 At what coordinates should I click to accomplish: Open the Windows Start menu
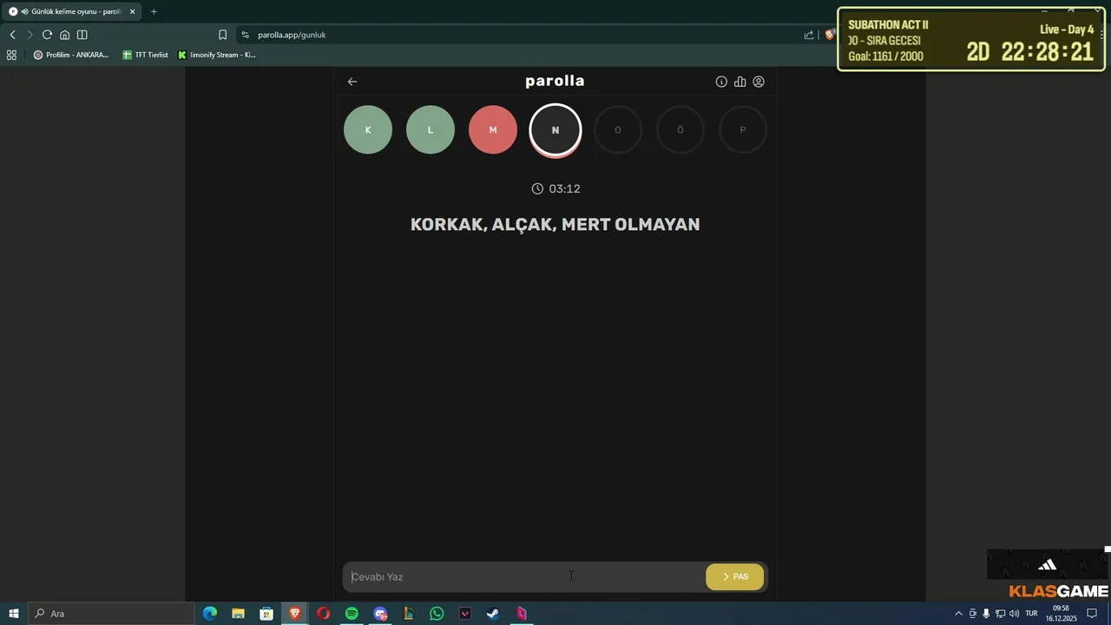pyautogui.click(x=14, y=614)
